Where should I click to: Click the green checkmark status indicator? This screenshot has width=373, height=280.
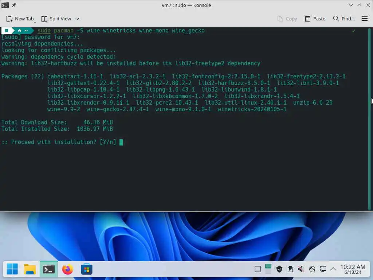click(x=354, y=31)
